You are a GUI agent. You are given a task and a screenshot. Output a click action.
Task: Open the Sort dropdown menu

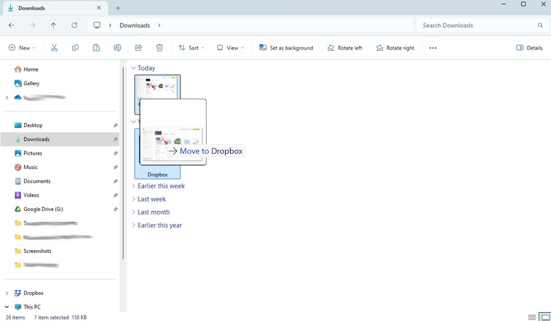191,48
